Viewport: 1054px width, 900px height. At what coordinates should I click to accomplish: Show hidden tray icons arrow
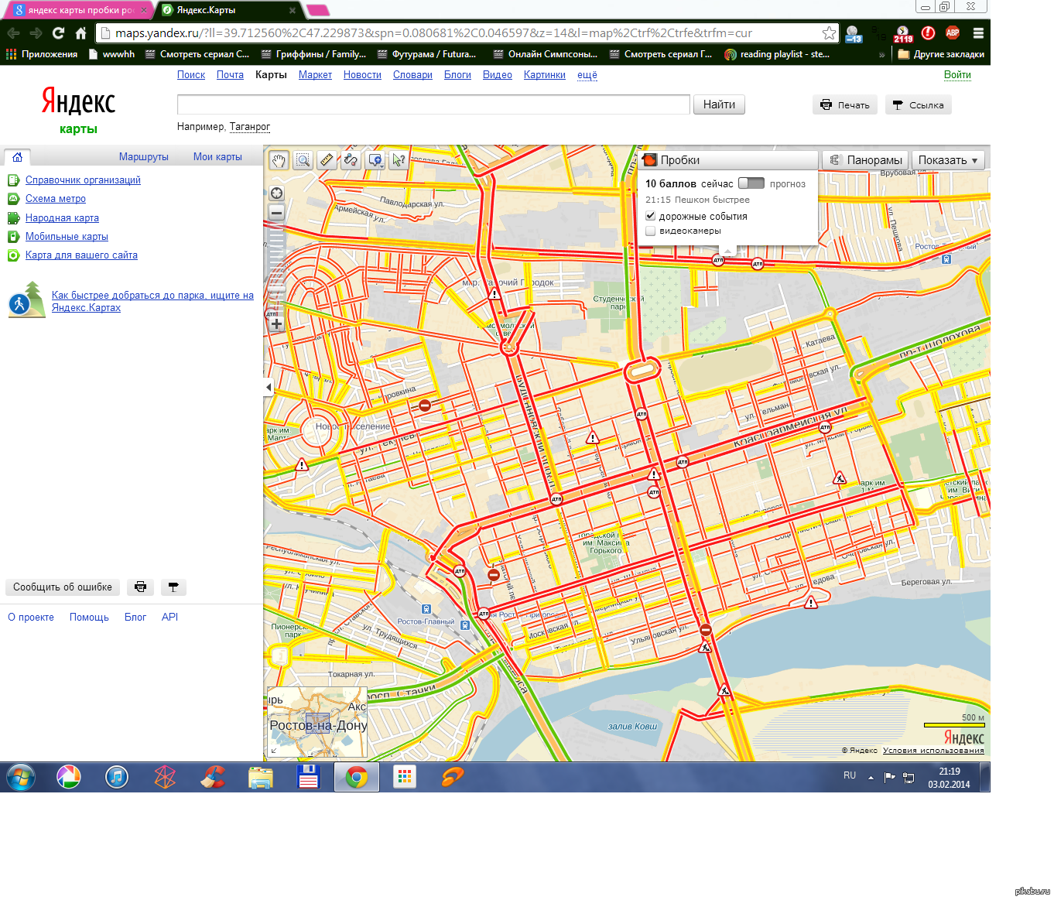pos(871,777)
